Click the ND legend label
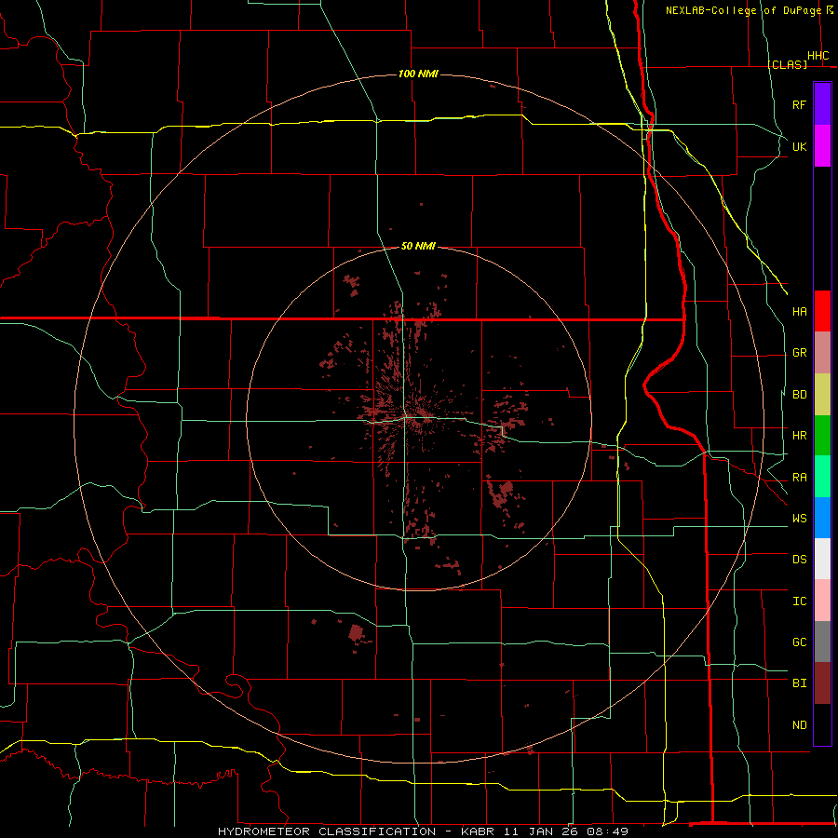 [800, 725]
